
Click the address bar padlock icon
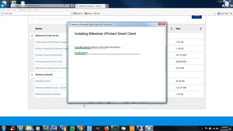click(70, 6)
